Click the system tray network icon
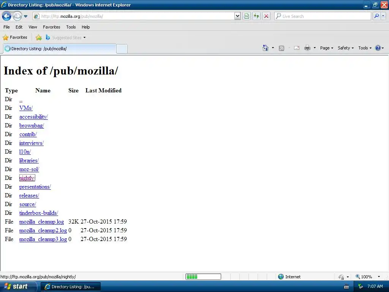389x292 pixels. [361, 287]
